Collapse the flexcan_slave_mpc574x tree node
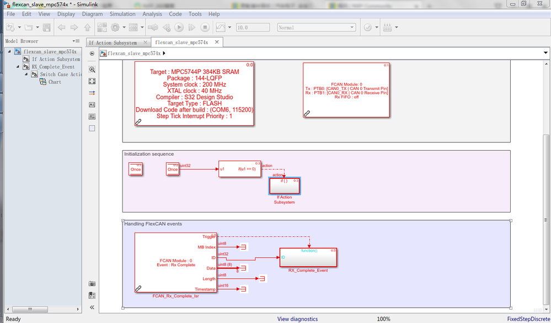Image resolution: width=551 pixels, height=323 pixels. [9, 51]
